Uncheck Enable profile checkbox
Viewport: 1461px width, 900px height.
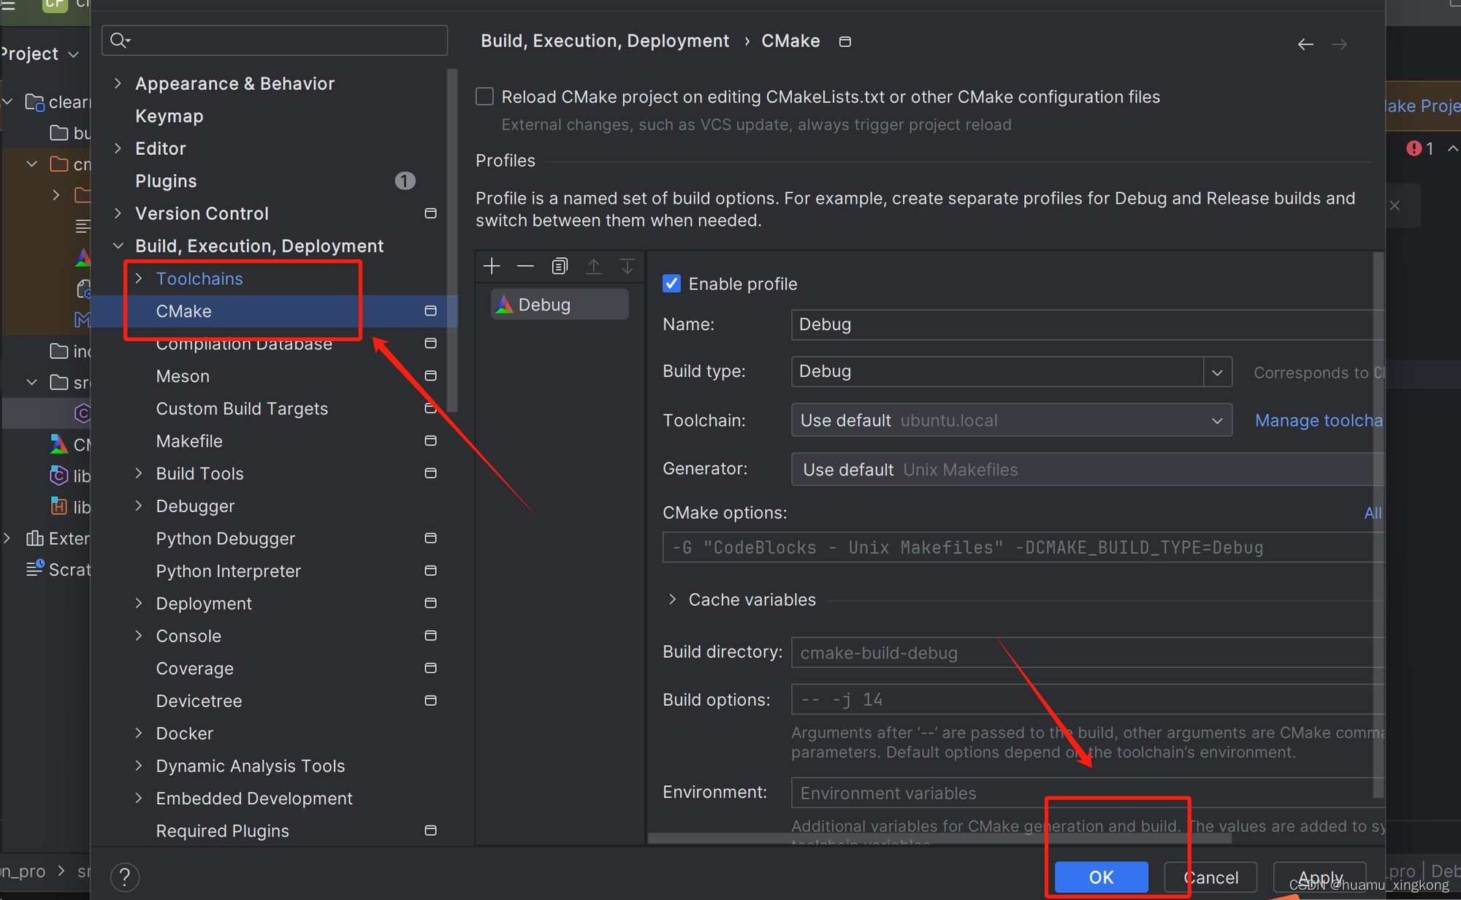click(671, 283)
